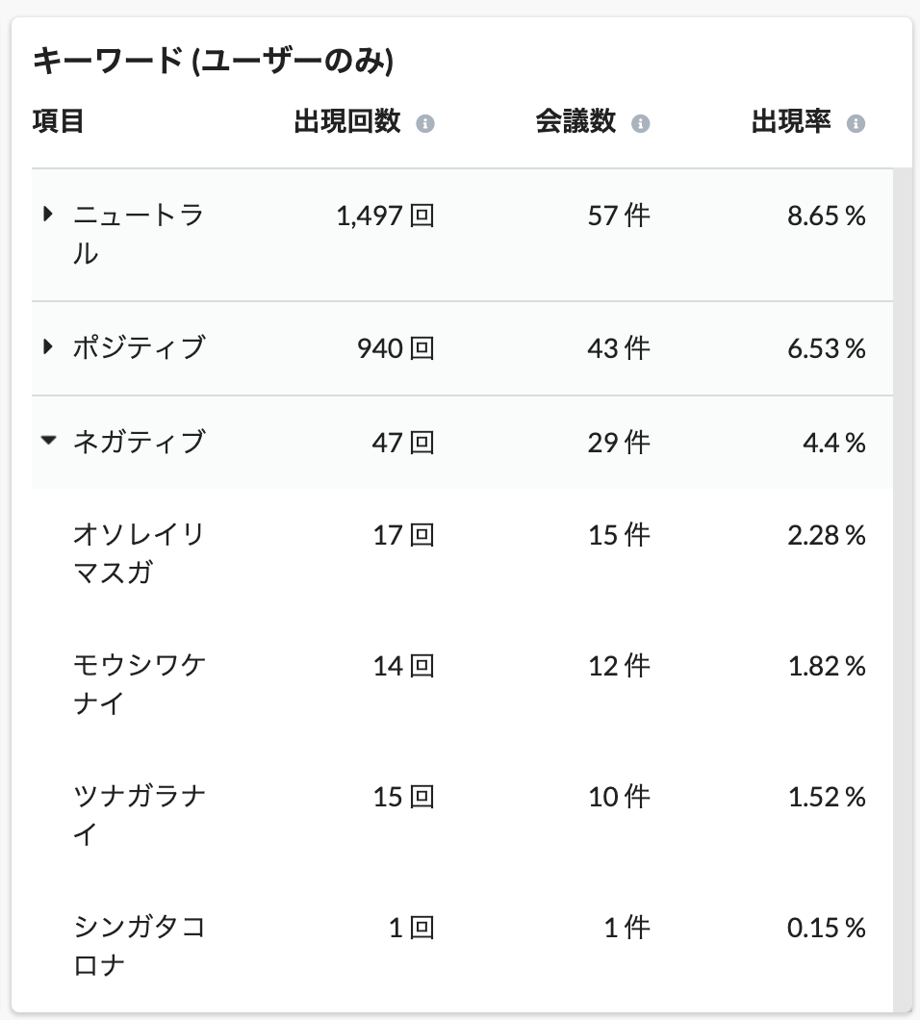Viewport: 920px width, 1020px height.
Task: Click the 会議数 column header text
Action: pyautogui.click(x=575, y=121)
